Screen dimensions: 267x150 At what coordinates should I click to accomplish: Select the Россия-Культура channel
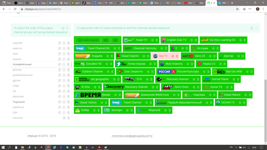coord(184,72)
